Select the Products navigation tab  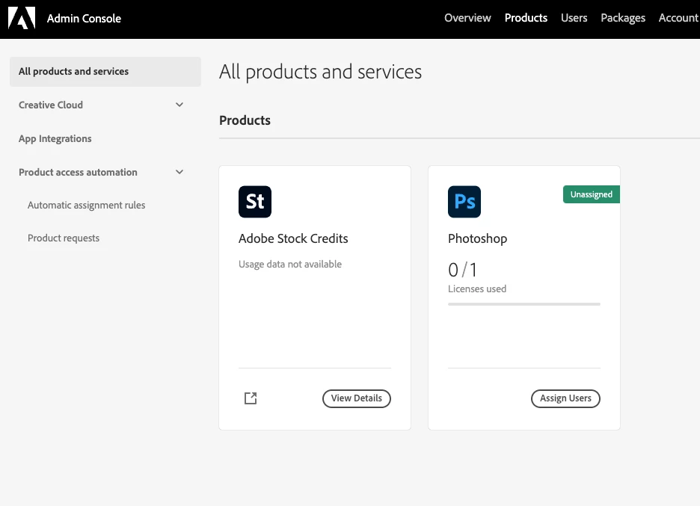point(526,18)
